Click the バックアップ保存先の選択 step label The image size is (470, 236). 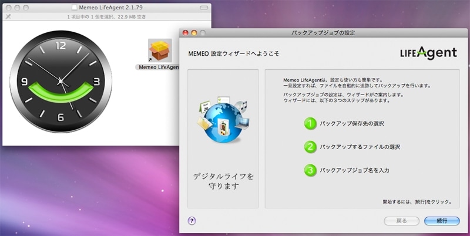(x=351, y=124)
